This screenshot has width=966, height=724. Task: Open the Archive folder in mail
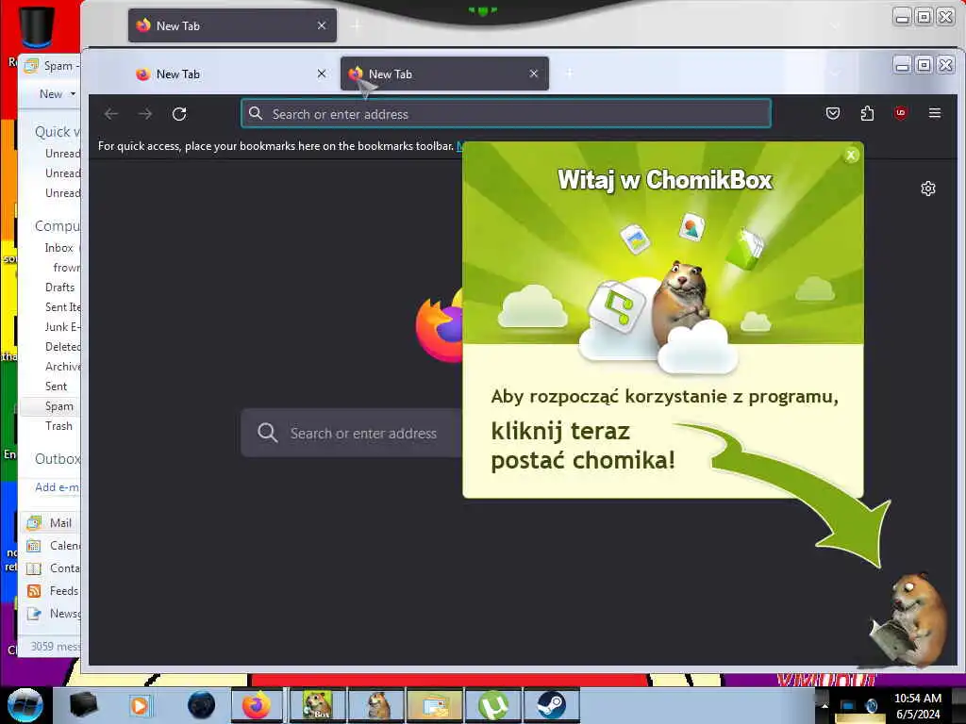pos(63,367)
